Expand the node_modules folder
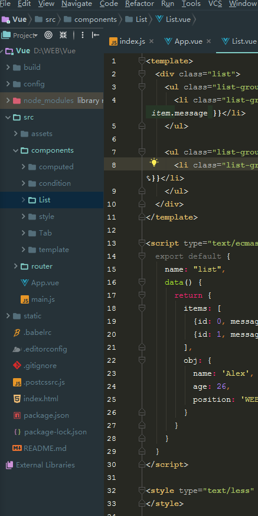This screenshot has height=516, width=258. [8, 101]
